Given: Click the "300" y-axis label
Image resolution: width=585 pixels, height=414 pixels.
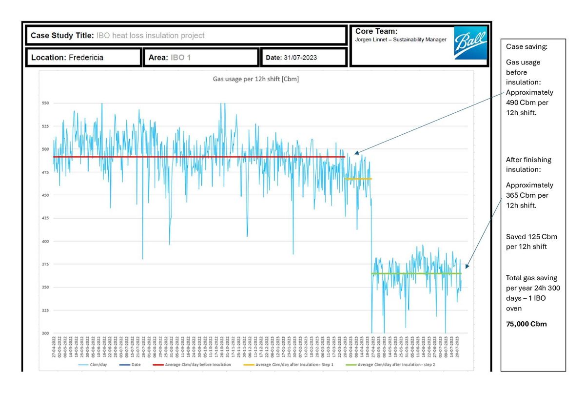Looking at the screenshot, I should coord(44,333).
